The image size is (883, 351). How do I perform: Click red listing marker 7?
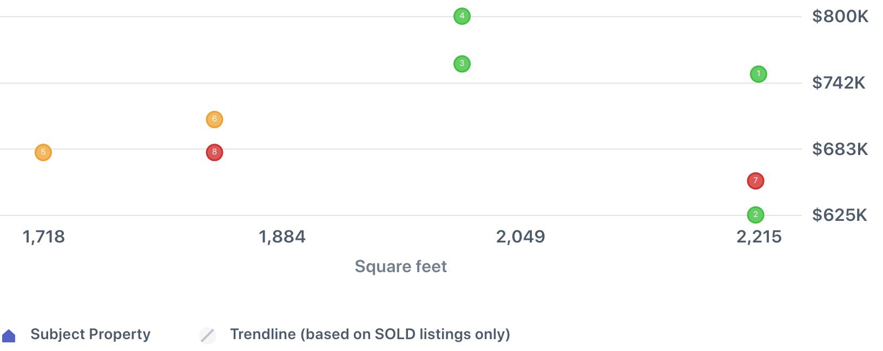(755, 181)
